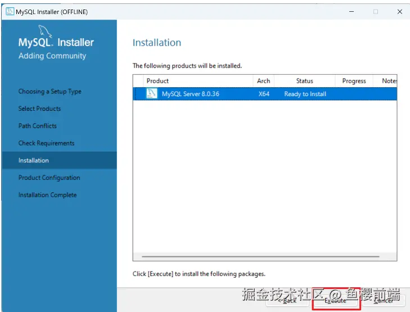Click the Notes column header
This screenshot has width=410, height=312.
tap(385, 81)
